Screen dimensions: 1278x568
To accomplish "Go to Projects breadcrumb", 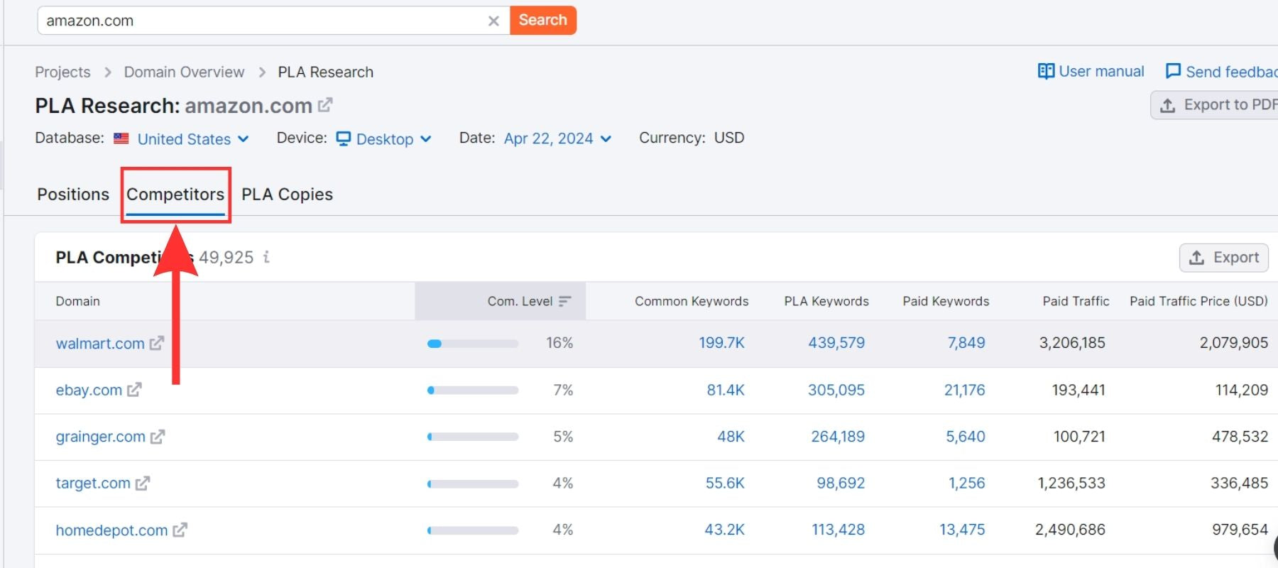I will 62,72.
